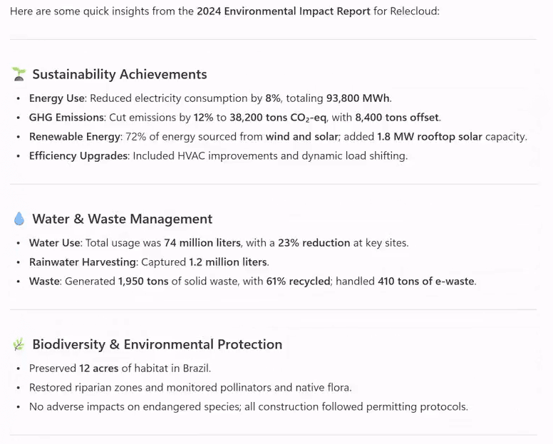The image size is (553, 444).
Task: Click the water droplet icon
Action: [x=19, y=219]
